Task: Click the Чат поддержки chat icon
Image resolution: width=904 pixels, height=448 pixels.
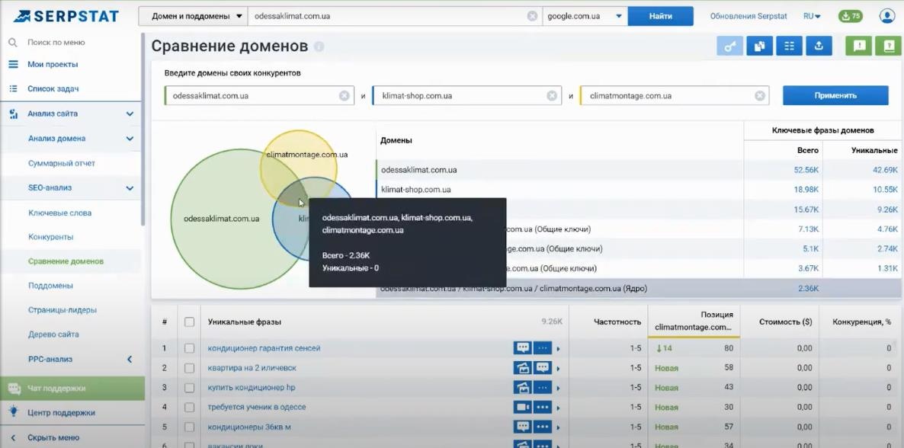Action: (x=14, y=389)
